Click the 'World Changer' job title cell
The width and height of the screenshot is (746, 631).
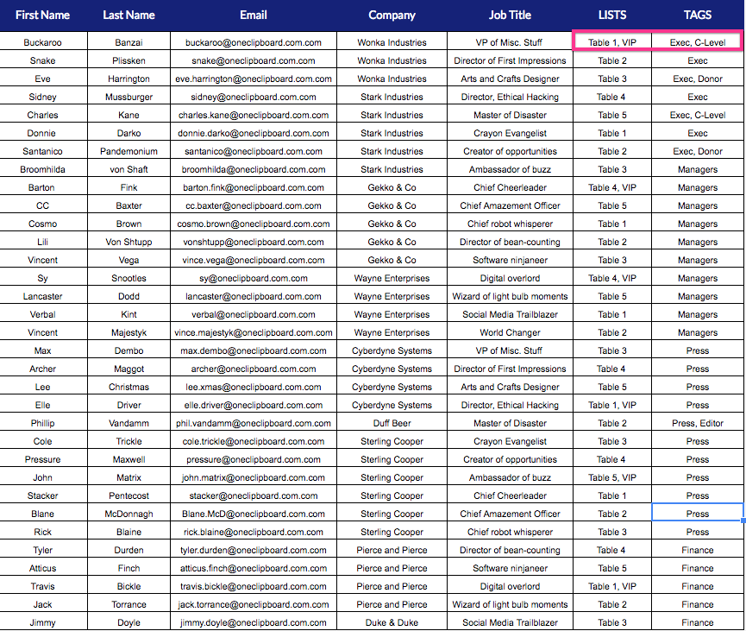510,332
